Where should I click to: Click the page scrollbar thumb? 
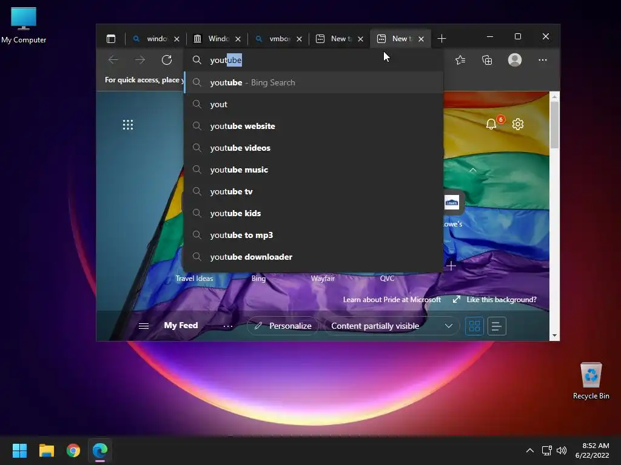pos(554,125)
